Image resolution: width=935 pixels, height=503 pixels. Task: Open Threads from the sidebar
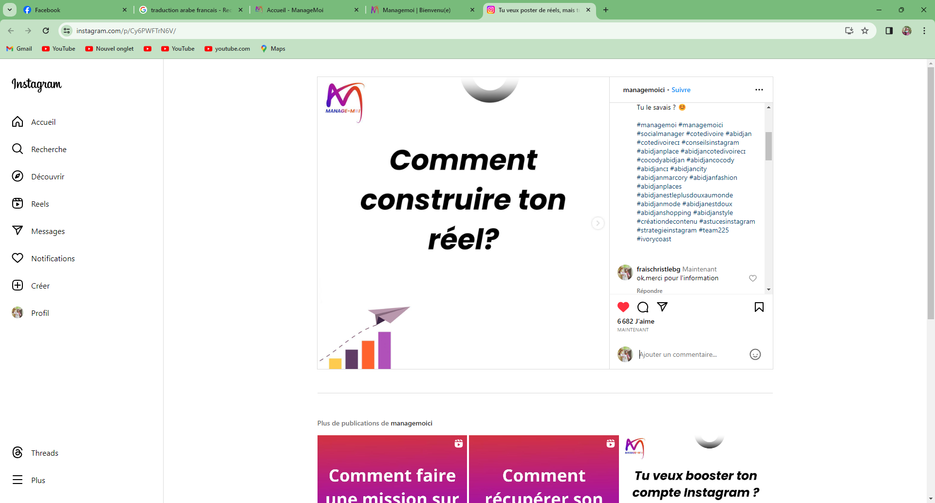tap(44, 453)
